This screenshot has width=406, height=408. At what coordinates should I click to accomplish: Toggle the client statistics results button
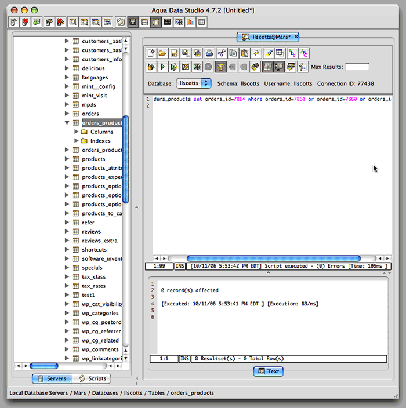[x=278, y=67]
